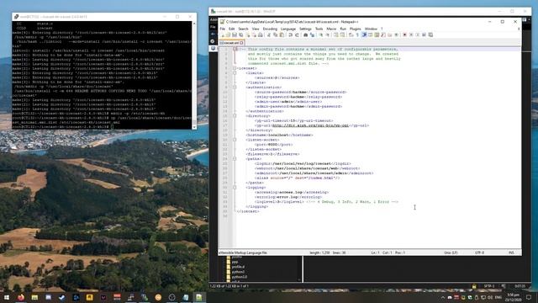Click the Close All toolbar icon
This screenshot has width=538, height=303.
coord(254,35)
